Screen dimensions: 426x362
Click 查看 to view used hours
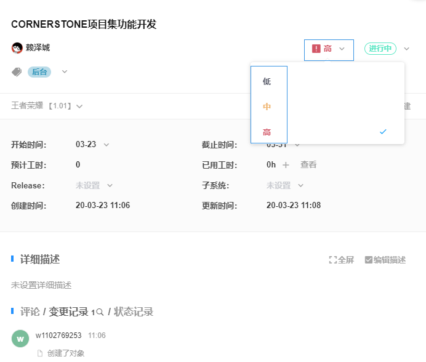308,165
